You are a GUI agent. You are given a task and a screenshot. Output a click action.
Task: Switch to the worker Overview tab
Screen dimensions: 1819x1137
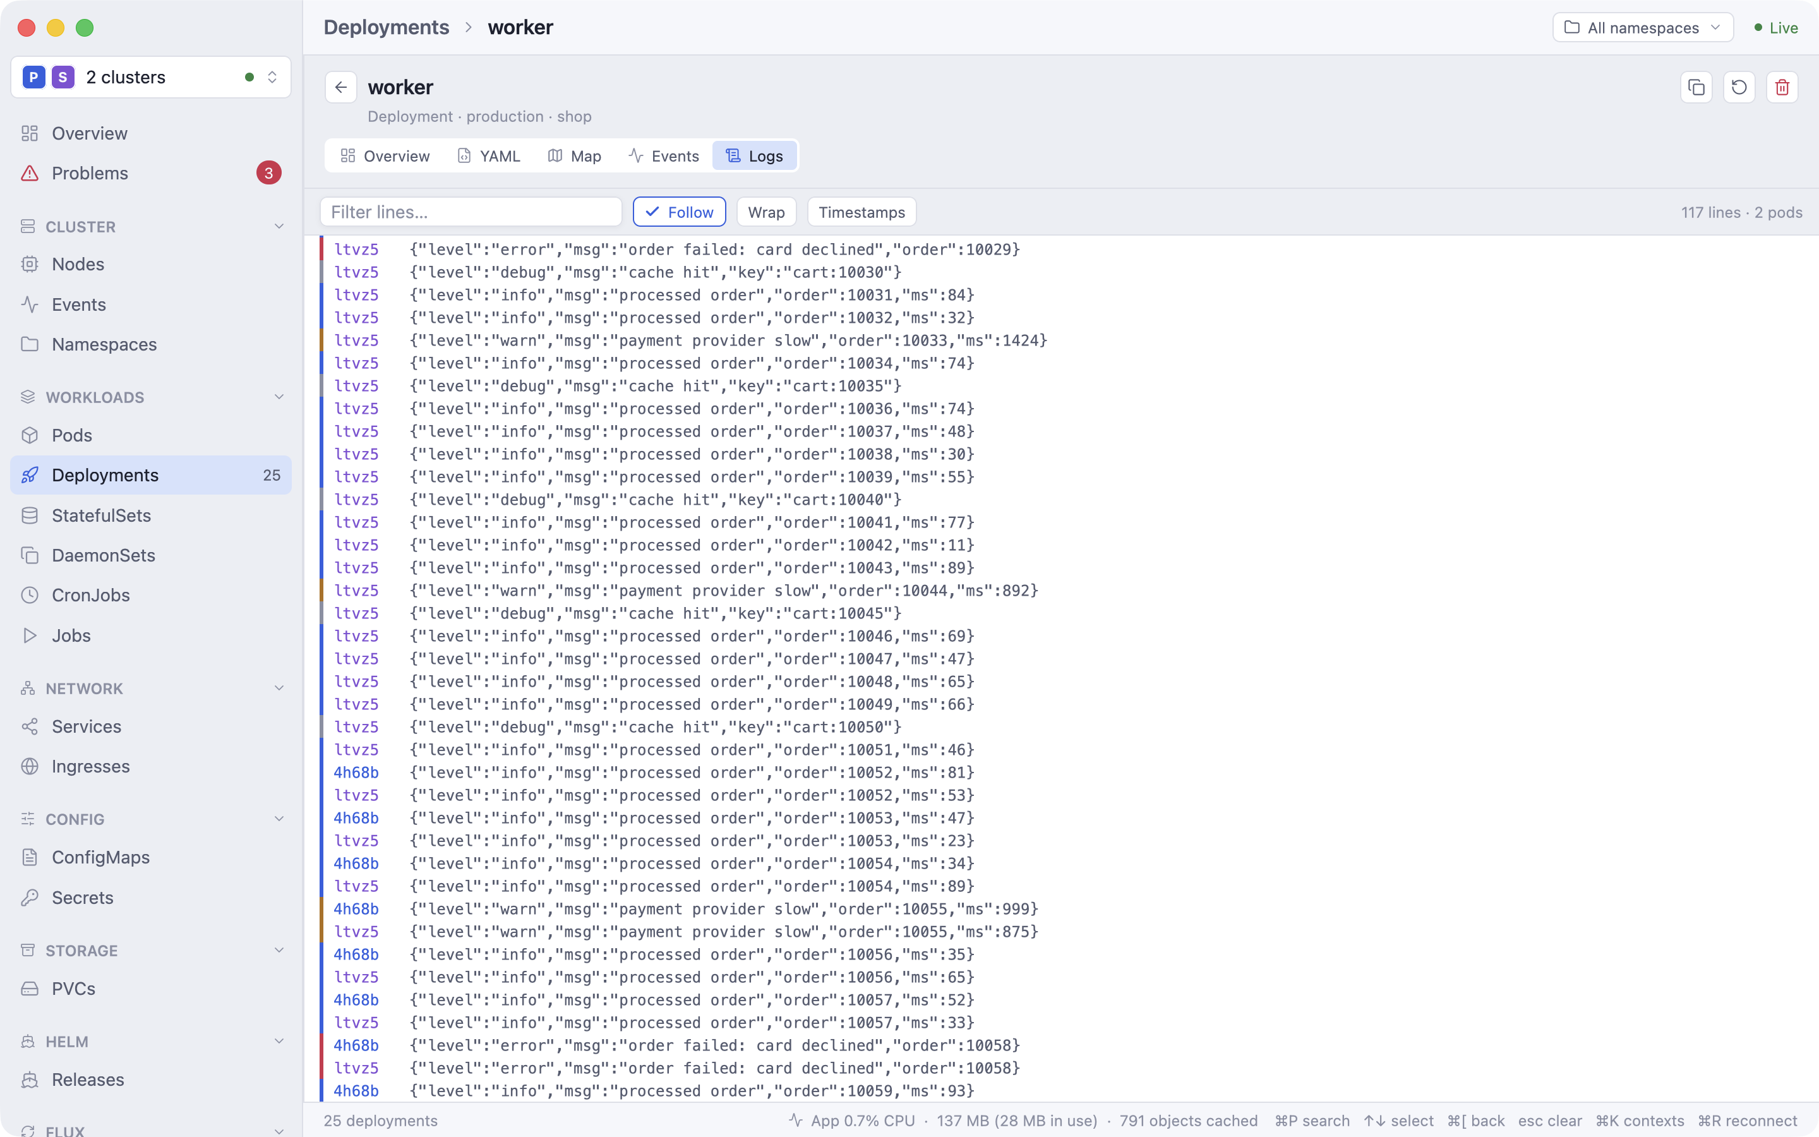385,155
